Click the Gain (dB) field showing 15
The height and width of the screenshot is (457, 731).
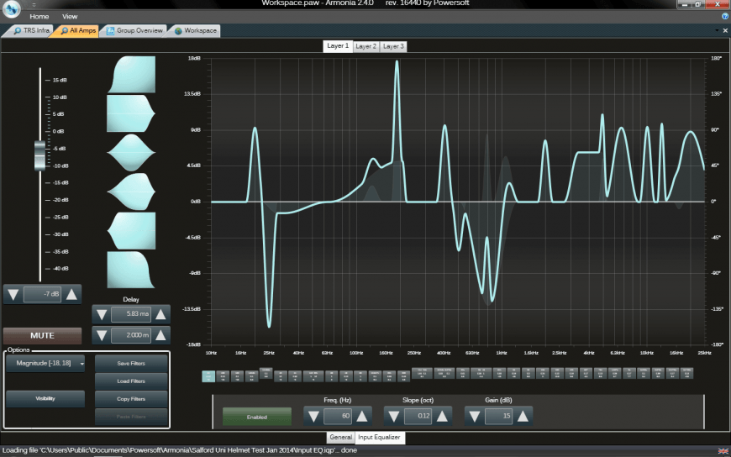pos(499,416)
